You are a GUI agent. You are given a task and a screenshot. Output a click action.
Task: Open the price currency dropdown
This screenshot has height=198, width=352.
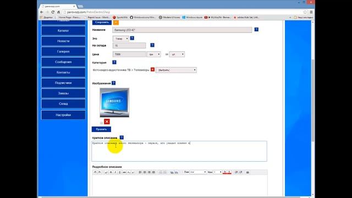coord(153,54)
